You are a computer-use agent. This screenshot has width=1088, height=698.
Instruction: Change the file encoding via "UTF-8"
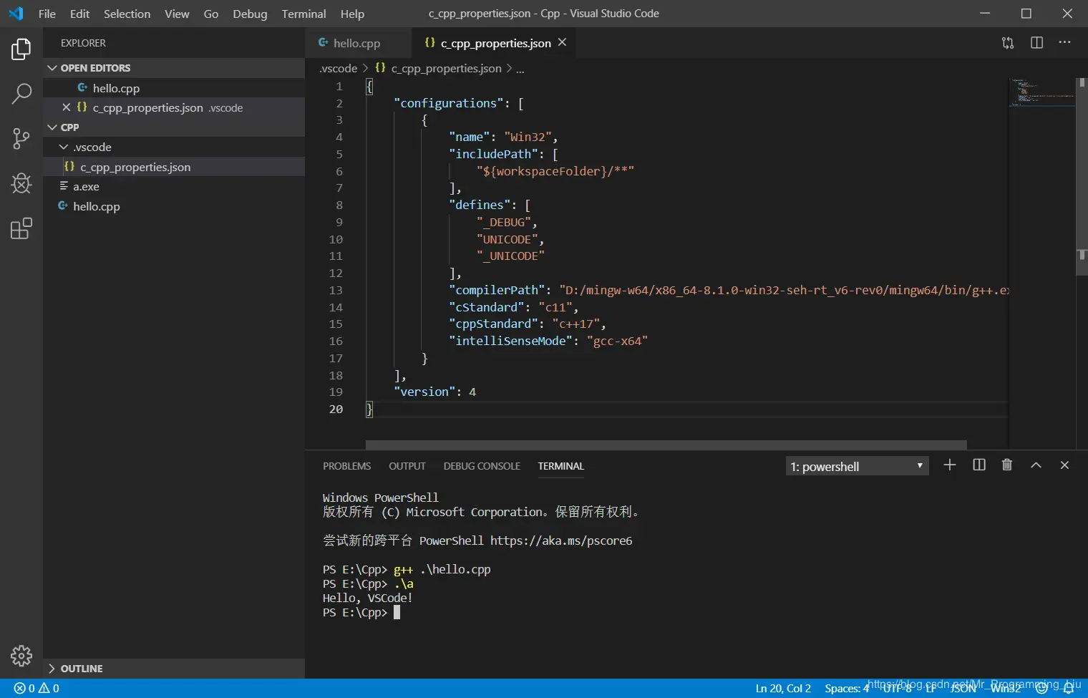coord(897,689)
